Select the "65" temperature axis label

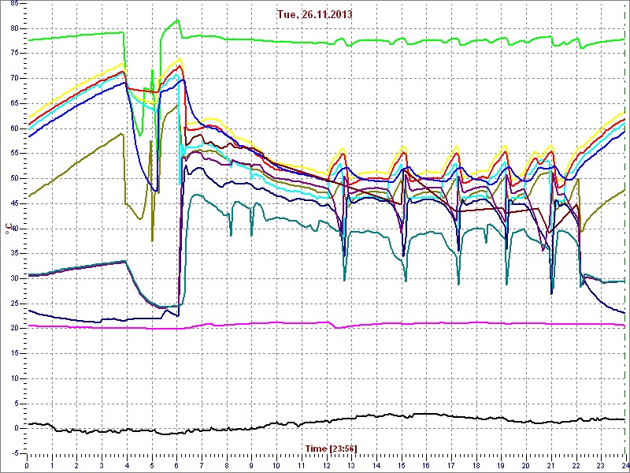click(14, 103)
